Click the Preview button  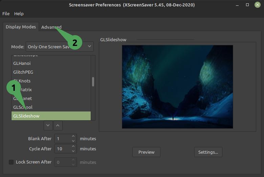point(146,152)
